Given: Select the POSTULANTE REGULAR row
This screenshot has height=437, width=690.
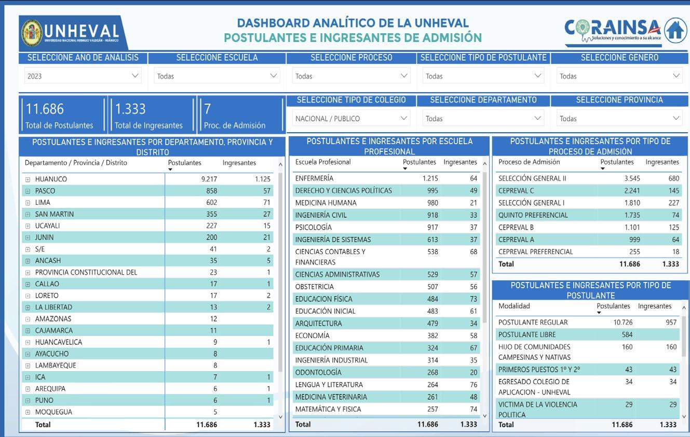Looking at the screenshot, I should (587, 322).
